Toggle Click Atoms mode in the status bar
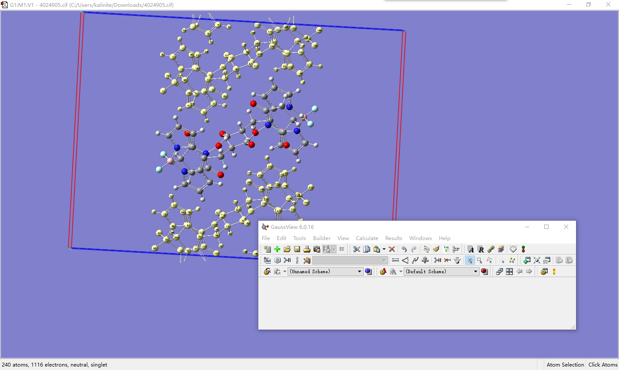This screenshot has width=619, height=370. 603,364
